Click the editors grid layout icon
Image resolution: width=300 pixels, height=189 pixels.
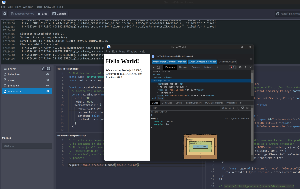(x=48, y=69)
